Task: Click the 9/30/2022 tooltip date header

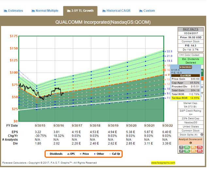Action: pos(185,67)
